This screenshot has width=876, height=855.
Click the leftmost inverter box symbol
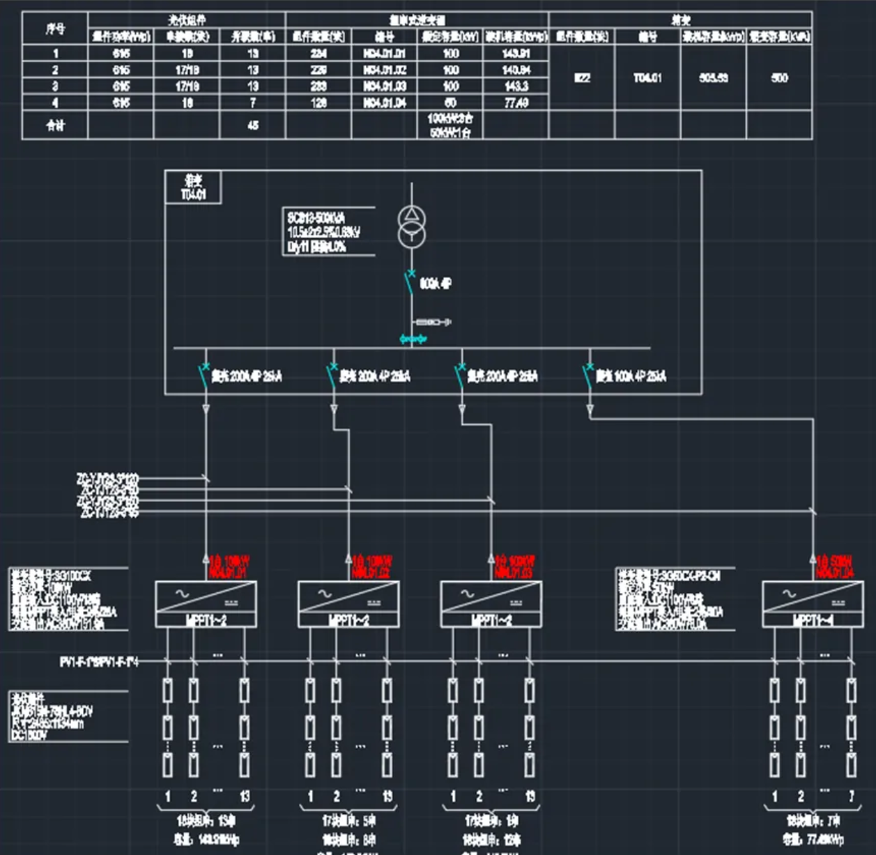pos(206,604)
